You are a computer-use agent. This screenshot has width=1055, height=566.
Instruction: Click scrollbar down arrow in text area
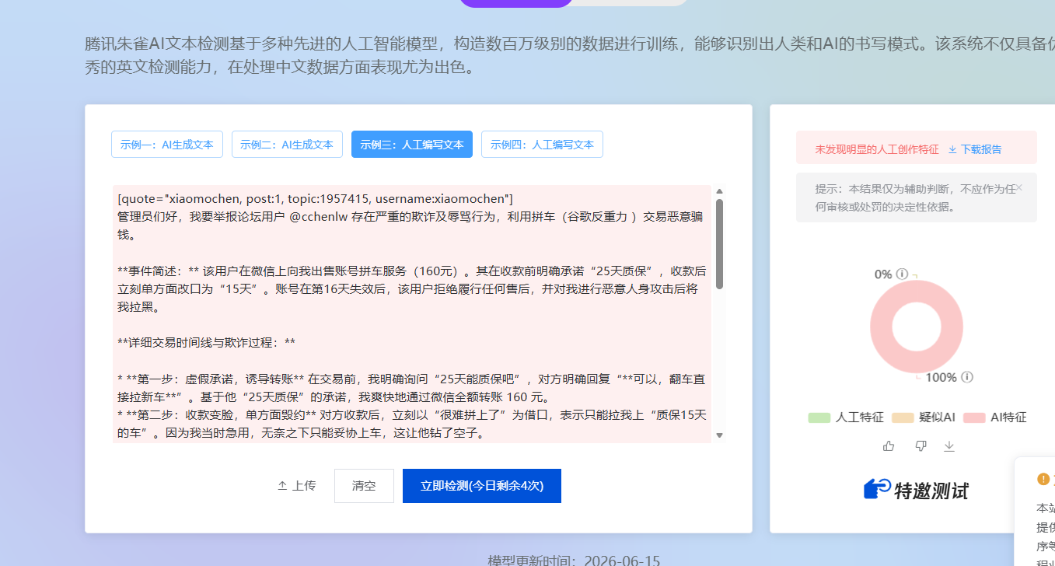[x=719, y=435]
